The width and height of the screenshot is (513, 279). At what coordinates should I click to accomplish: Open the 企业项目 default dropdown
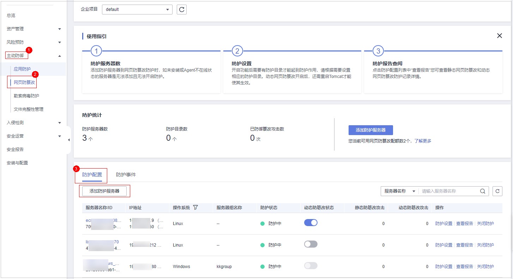(137, 10)
